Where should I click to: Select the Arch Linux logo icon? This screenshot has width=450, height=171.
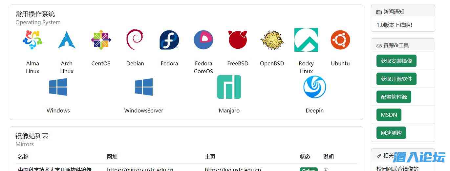click(67, 40)
